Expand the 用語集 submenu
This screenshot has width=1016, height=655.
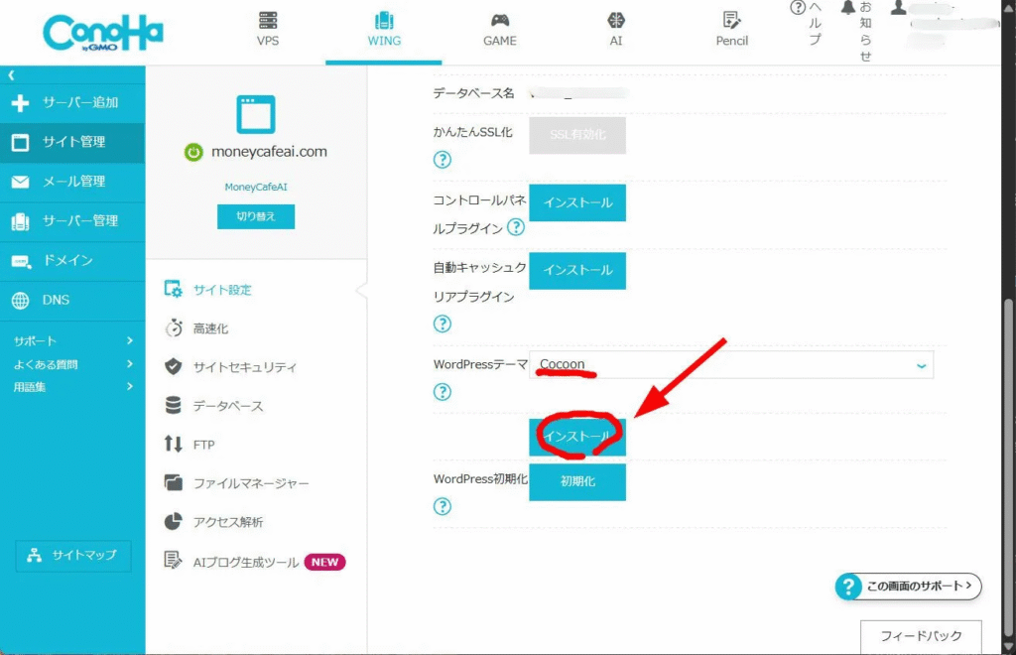72,387
